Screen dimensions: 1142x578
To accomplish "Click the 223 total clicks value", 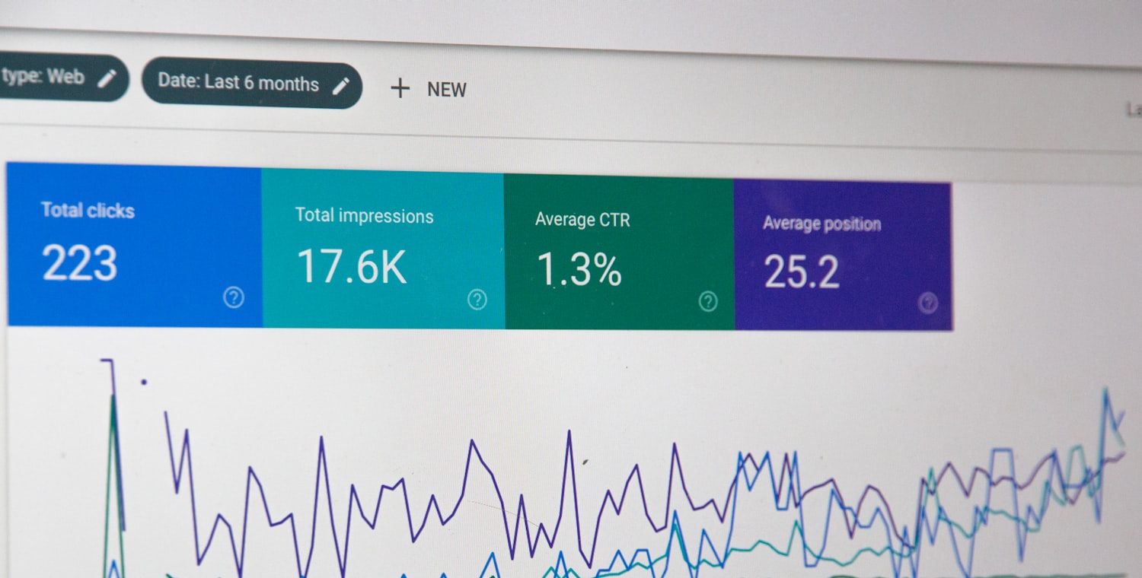I will 80,263.
